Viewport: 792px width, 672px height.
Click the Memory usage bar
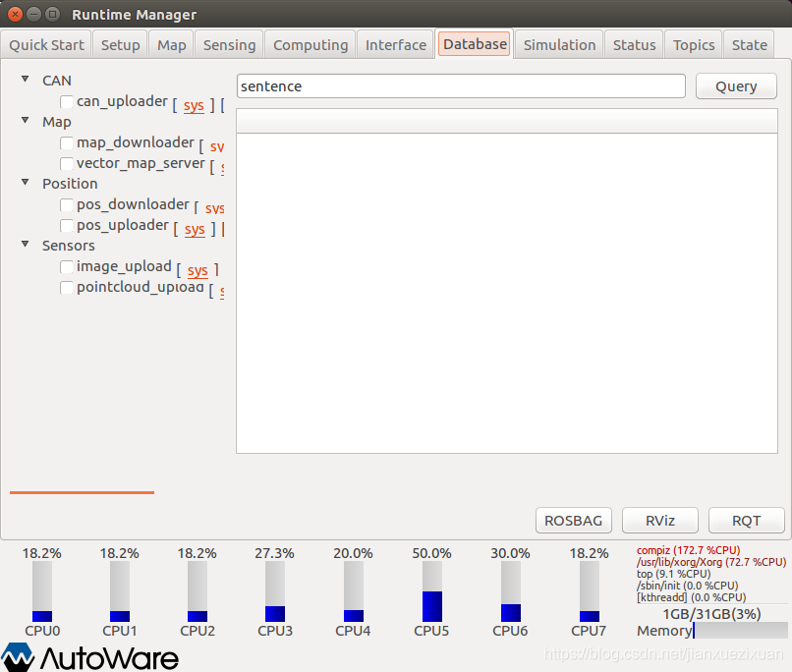coord(740,631)
